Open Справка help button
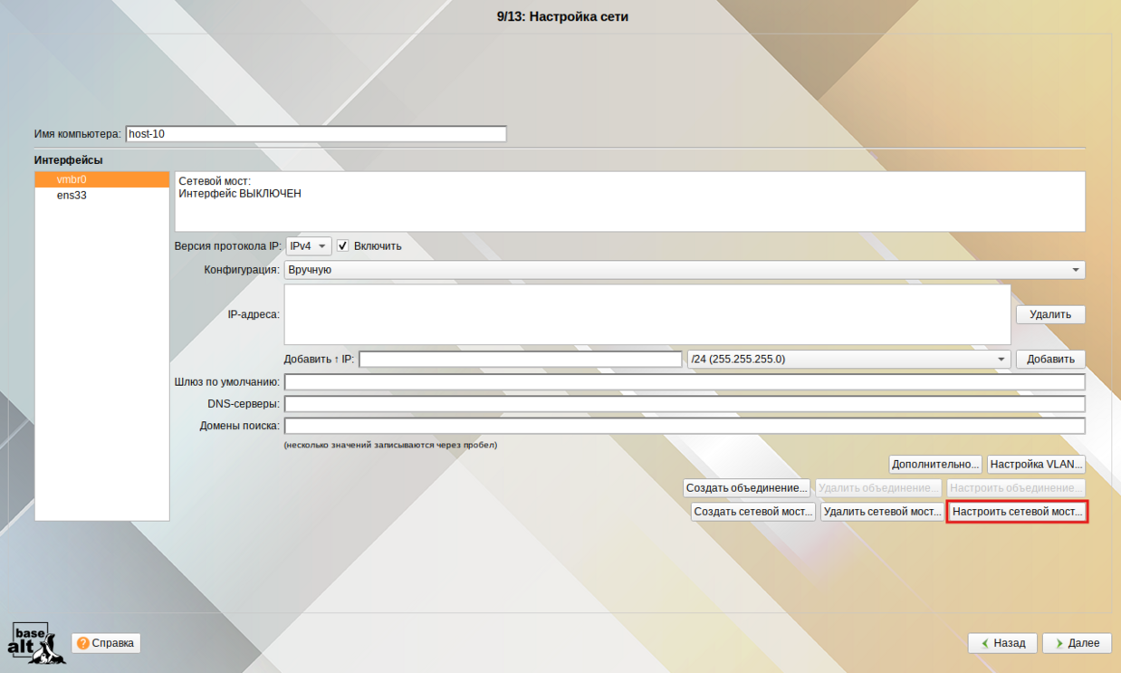The image size is (1121, 673). click(x=106, y=643)
